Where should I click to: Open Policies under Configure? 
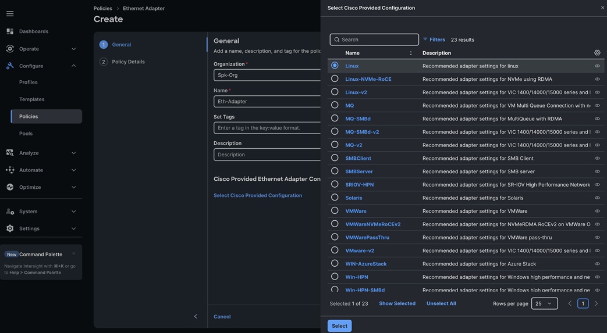coord(47,116)
